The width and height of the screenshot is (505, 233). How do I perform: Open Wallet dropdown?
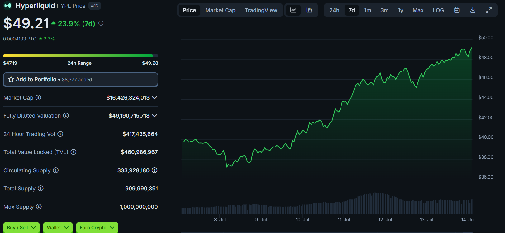pos(58,228)
